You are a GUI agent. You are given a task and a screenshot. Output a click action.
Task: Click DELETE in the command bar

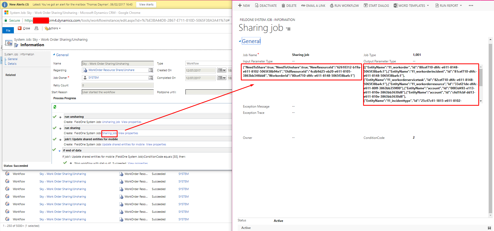tap(289, 5)
